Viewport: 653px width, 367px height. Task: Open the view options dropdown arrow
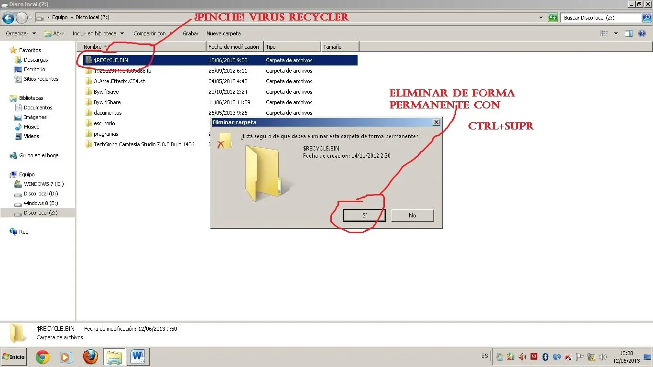[616, 33]
